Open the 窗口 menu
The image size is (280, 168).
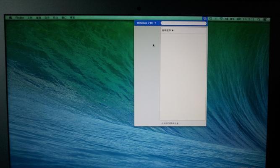[x=64, y=18]
